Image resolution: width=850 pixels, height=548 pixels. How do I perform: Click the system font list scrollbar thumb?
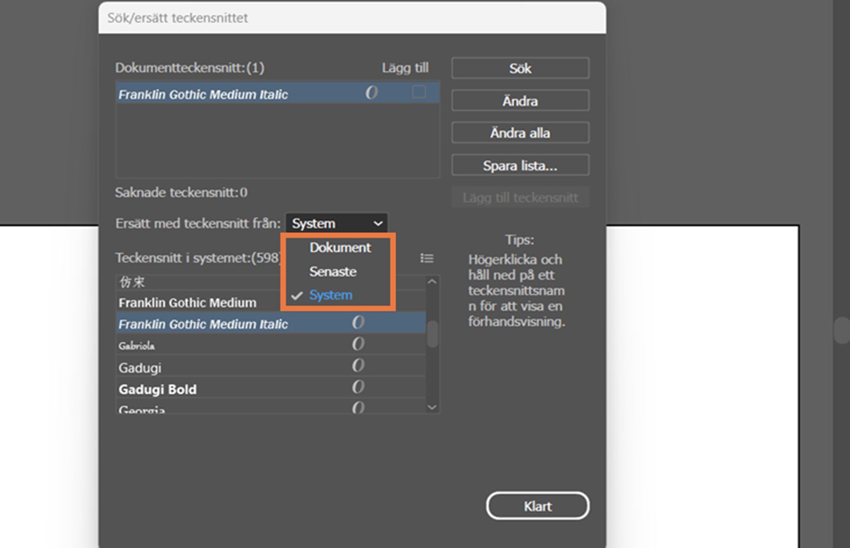click(432, 334)
